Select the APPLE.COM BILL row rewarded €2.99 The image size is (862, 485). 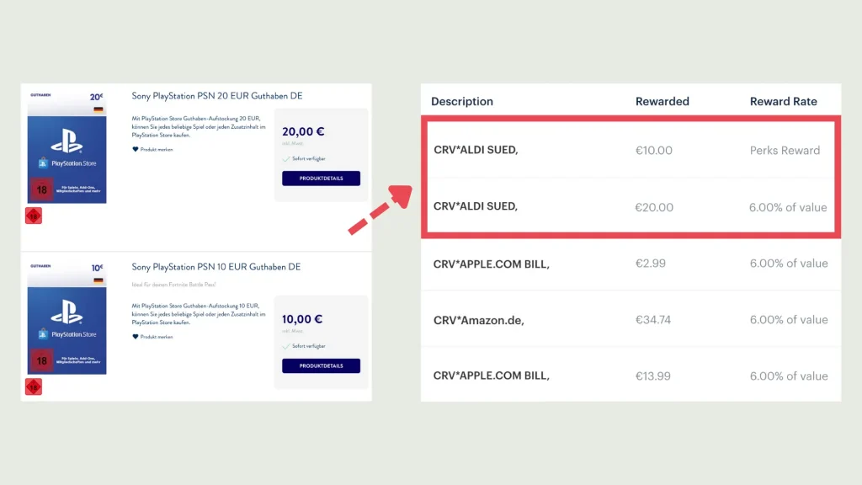pos(630,264)
